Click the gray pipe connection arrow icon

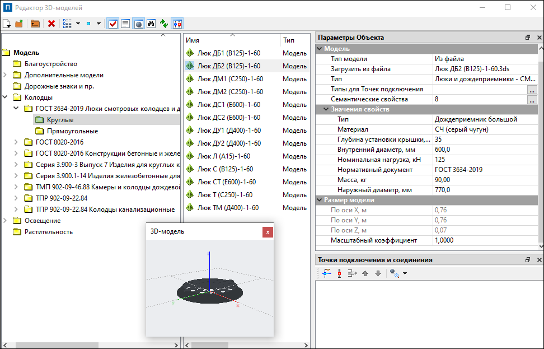coord(352,273)
